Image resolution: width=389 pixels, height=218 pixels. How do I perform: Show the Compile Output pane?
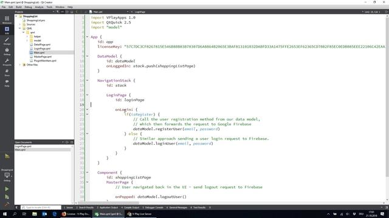[x=131, y=208]
